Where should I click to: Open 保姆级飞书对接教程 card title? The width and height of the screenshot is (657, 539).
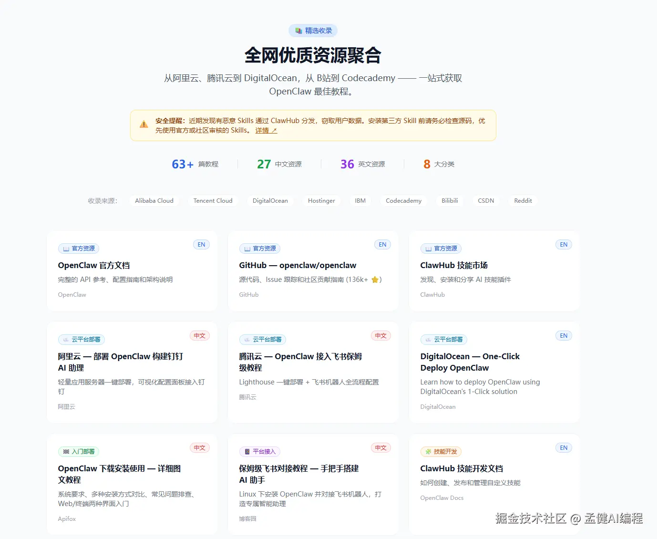298,474
